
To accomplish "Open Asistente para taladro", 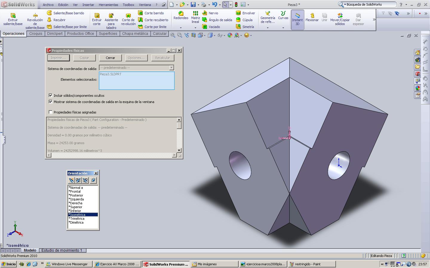I will click(111, 21).
